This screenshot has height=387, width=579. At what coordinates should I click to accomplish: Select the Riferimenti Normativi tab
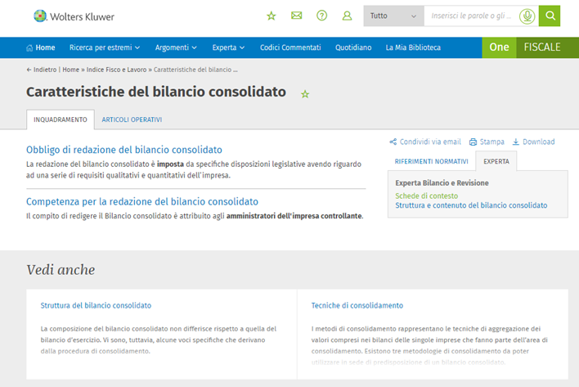click(431, 161)
